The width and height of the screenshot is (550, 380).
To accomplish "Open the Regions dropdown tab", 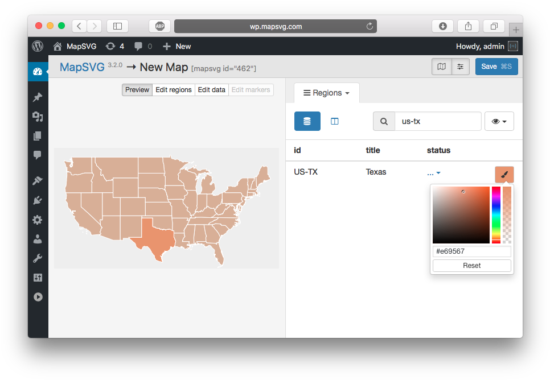I will pyautogui.click(x=327, y=93).
